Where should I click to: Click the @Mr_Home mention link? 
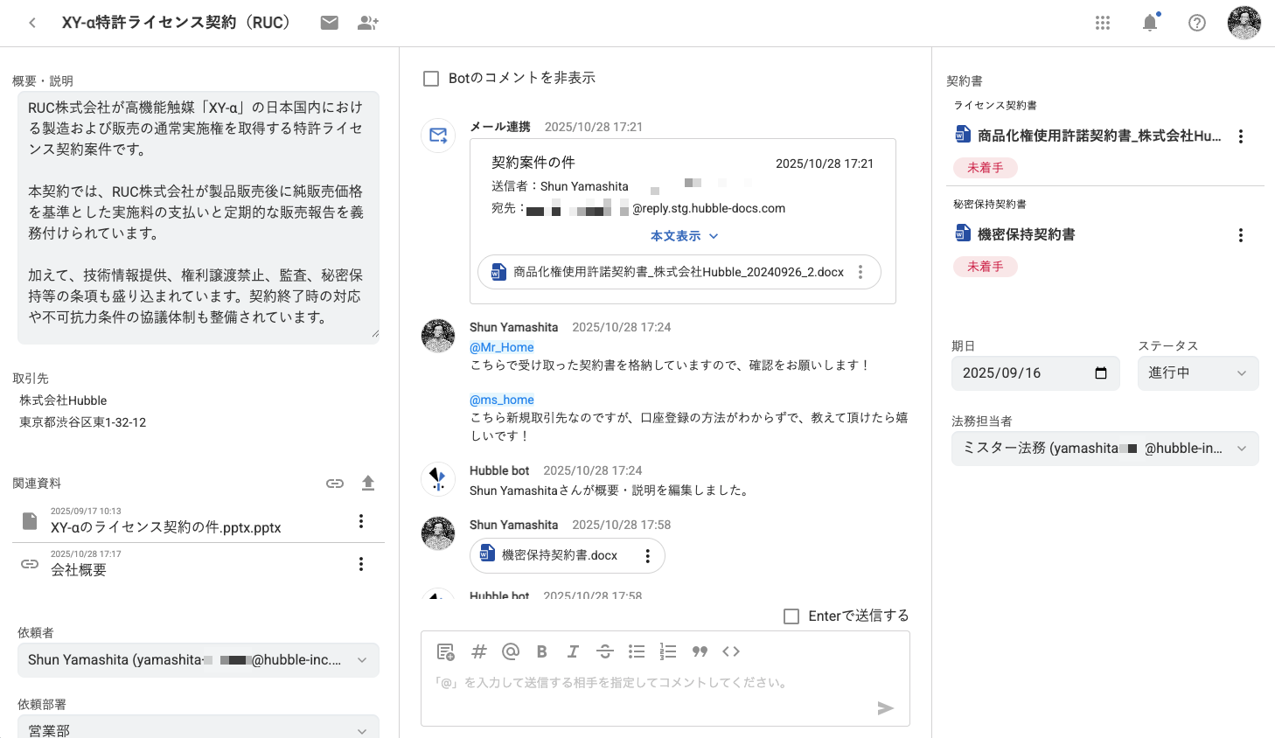[x=502, y=347]
